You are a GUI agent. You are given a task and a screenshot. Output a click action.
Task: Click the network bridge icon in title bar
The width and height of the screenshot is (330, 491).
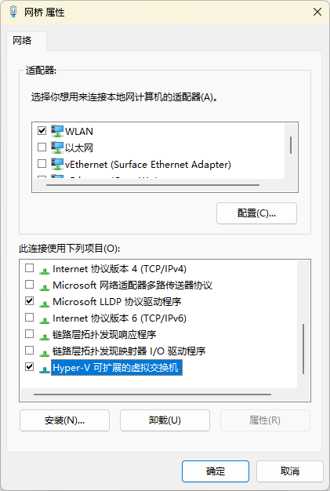click(13, 12)
